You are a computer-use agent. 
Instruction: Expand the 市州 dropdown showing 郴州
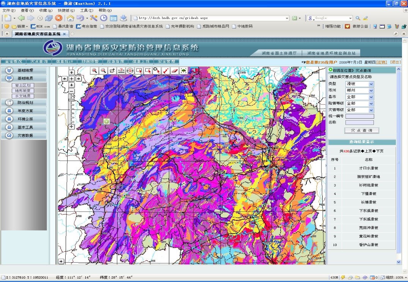coord(359,91)
